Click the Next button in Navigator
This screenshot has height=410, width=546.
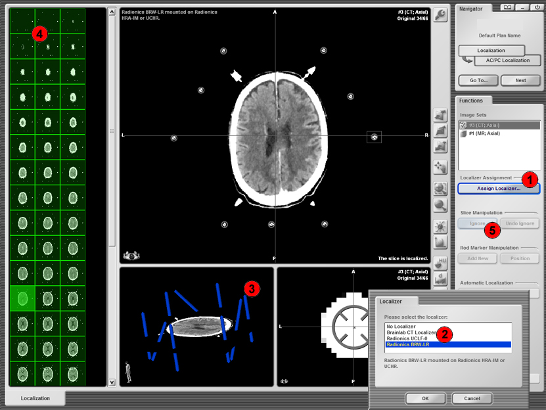[520, 81]
